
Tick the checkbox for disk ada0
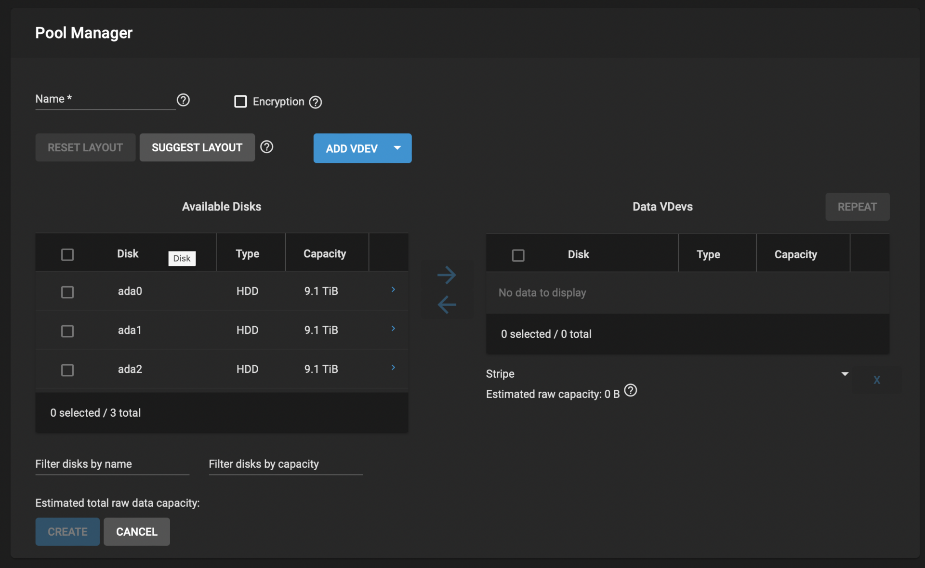point(67,292)
